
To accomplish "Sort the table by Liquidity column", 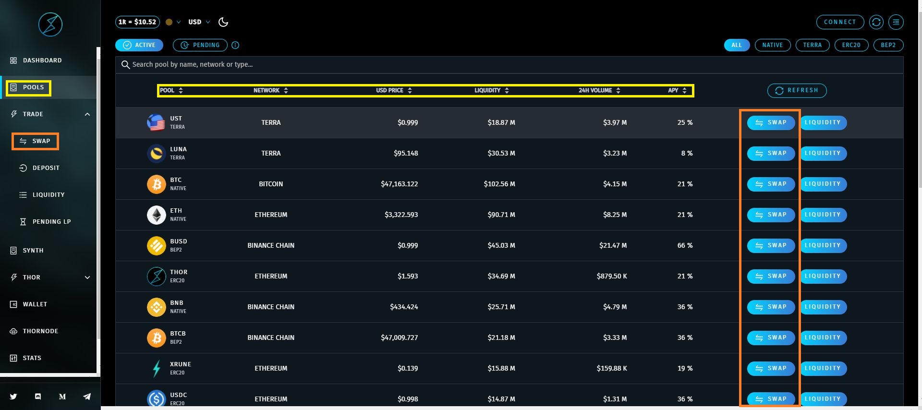I will 492,90.
